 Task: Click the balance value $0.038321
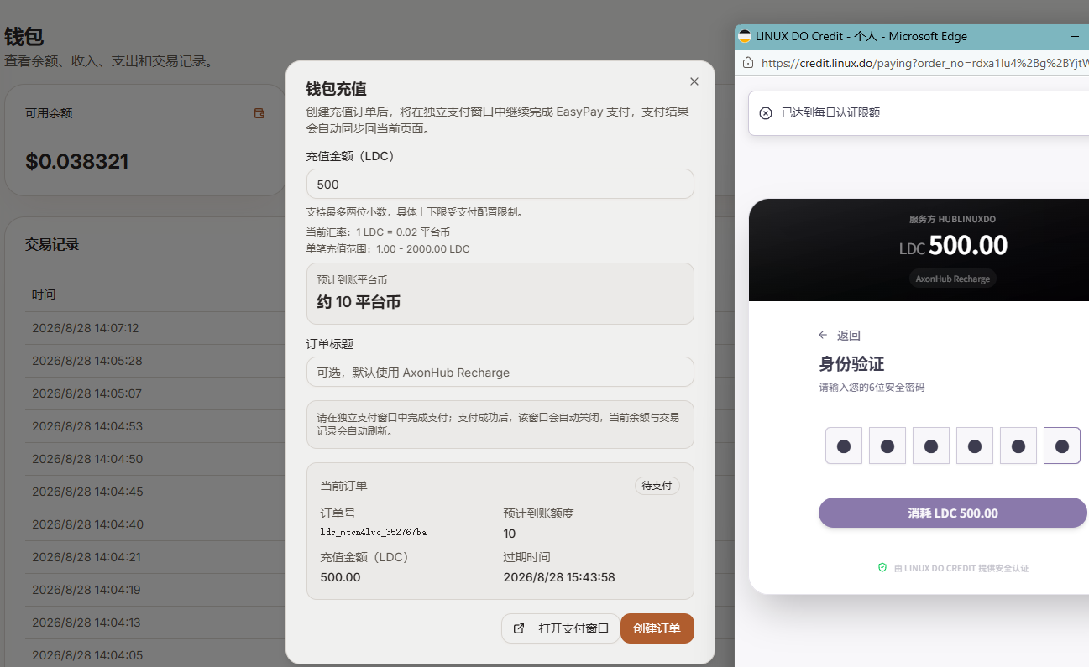click(x=76, y=161)
